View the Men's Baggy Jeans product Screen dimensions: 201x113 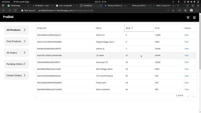(187, 69)
